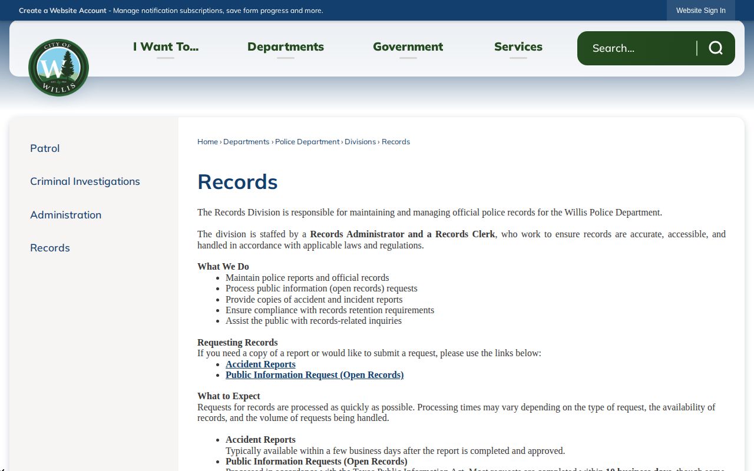
Task: Click the Records page heading
Action: [x=237, y=182]
